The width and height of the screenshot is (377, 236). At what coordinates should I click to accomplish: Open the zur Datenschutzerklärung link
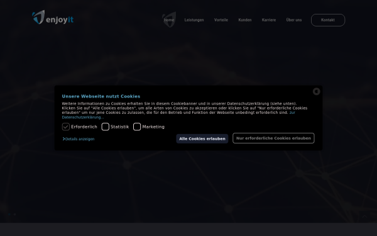[82, 117]
